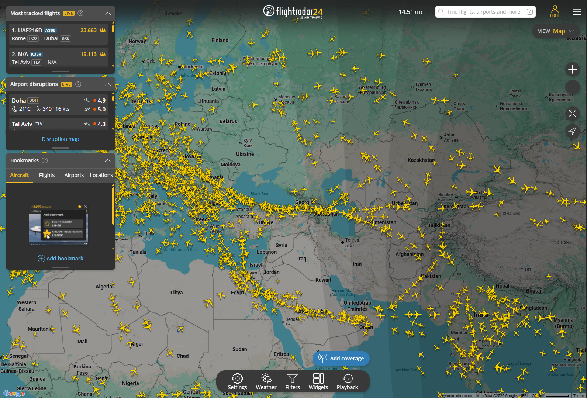The image size is (587, 398).
Task: Switch to the Locations bookmarks tab
Action: point(101,175)
